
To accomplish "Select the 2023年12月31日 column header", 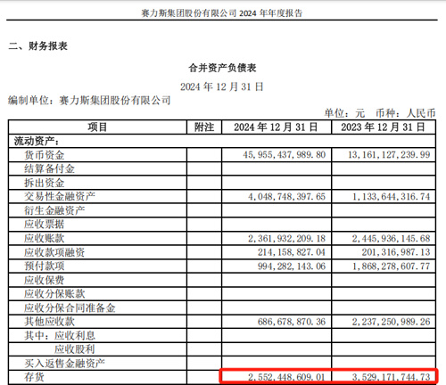I will 383,127.
